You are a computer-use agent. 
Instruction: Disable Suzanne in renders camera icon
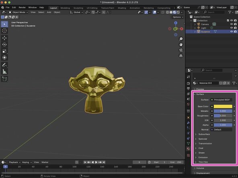pyautogui.click(x=235, y=32)
